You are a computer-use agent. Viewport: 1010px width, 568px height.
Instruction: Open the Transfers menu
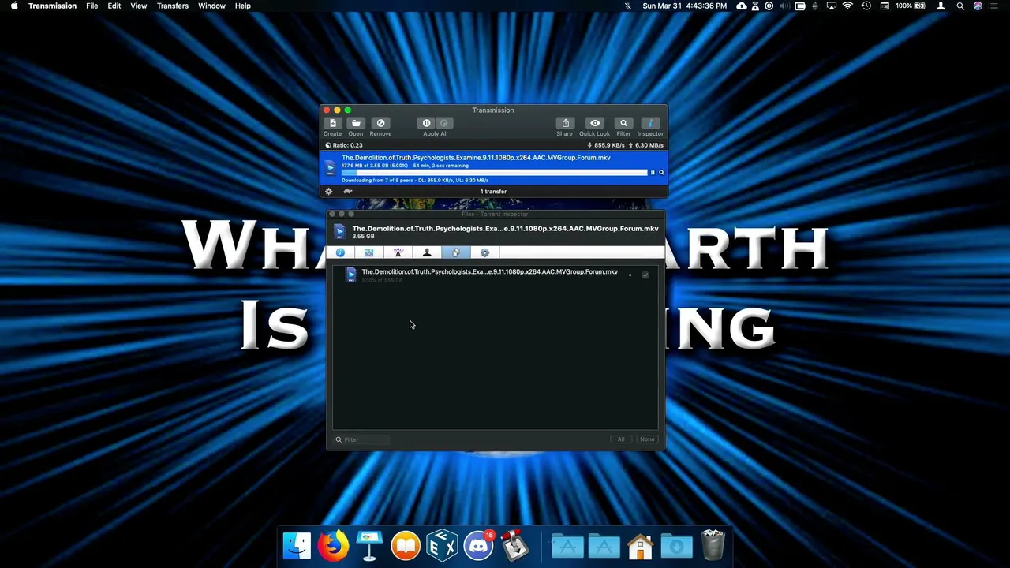click(172, 6)
